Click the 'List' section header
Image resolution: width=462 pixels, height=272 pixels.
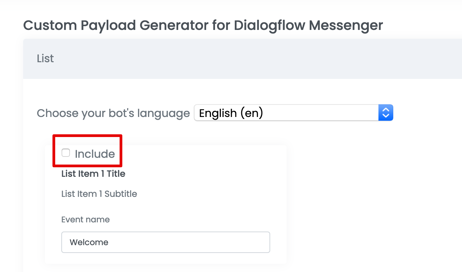45,58
